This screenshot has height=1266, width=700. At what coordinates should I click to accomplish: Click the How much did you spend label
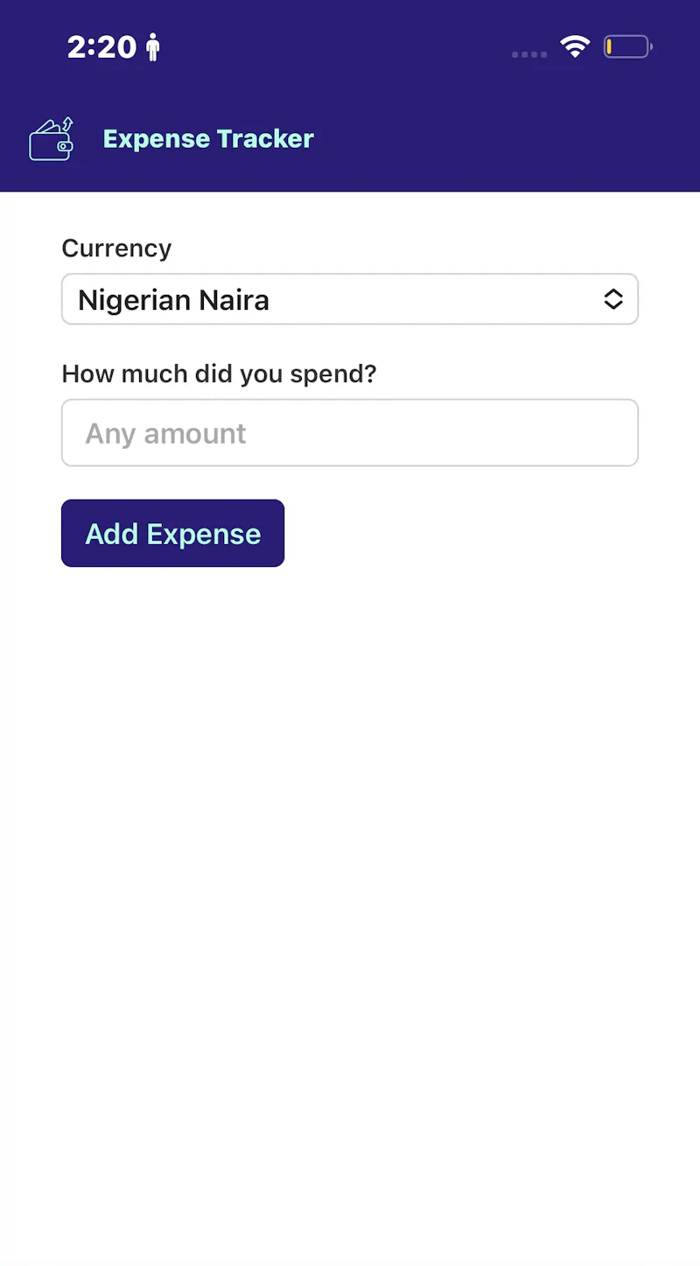[219, 374]
